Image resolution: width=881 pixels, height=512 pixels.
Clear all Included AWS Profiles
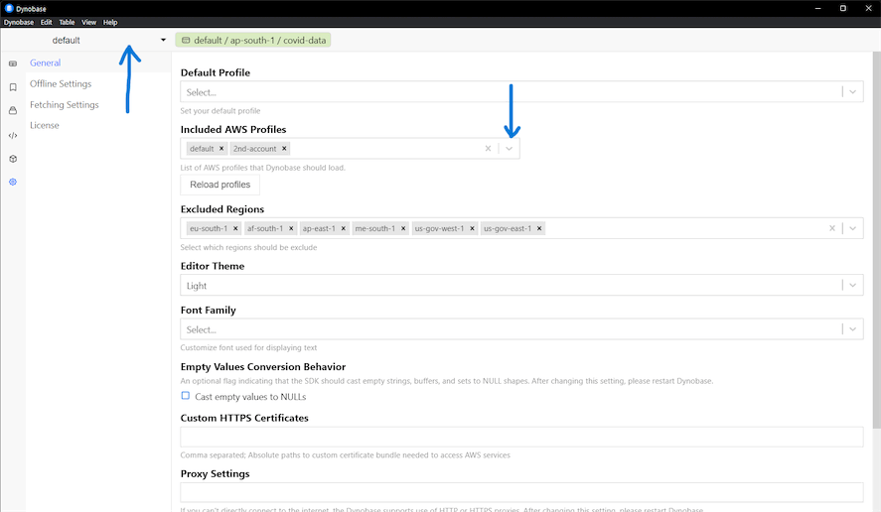(x=488, y=149)
